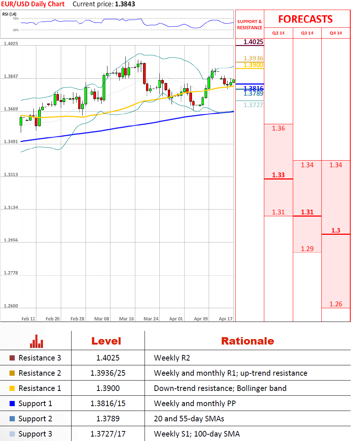This screenshot has width=351, height=441.
Task: Click the Resistance 2 gold swatch
Action: pos(12,373)
